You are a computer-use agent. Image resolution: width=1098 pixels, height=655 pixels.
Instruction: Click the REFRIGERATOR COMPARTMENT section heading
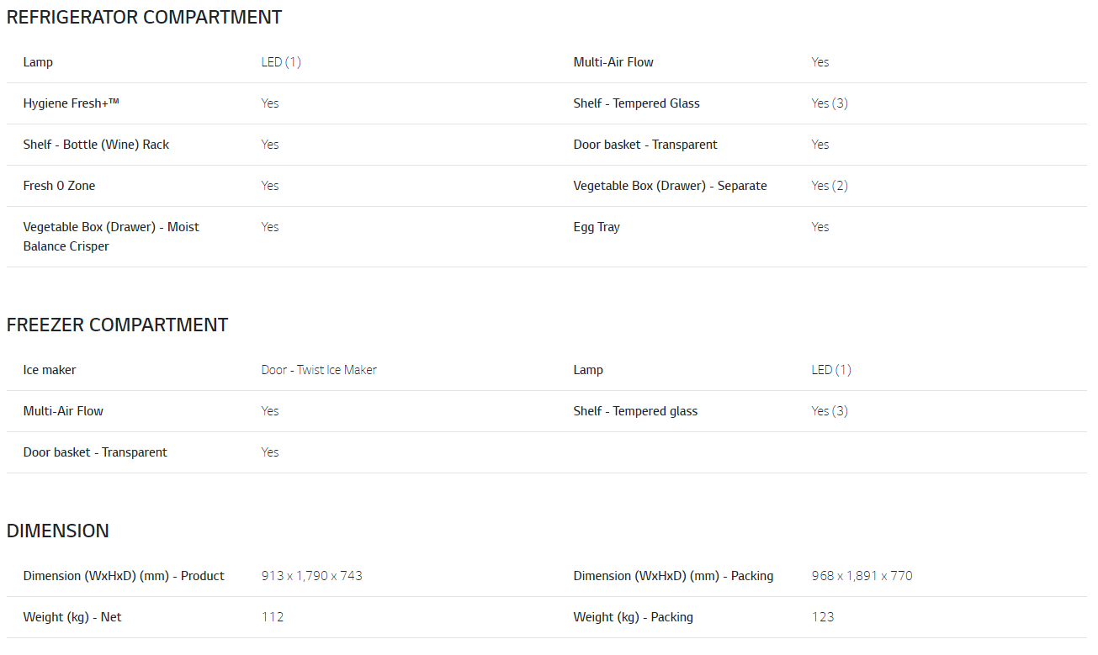click(x=144, y=17)
